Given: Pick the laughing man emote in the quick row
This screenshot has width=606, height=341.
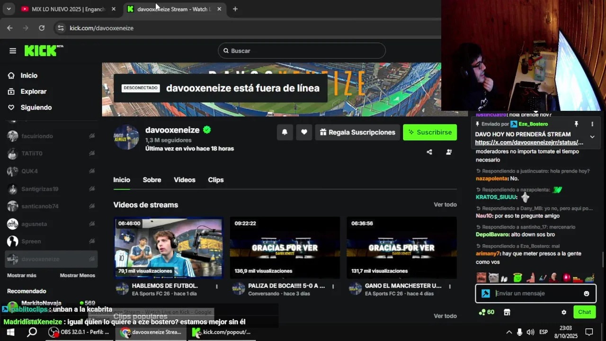Looking at the screenshot, I should (x=481, y=278).
